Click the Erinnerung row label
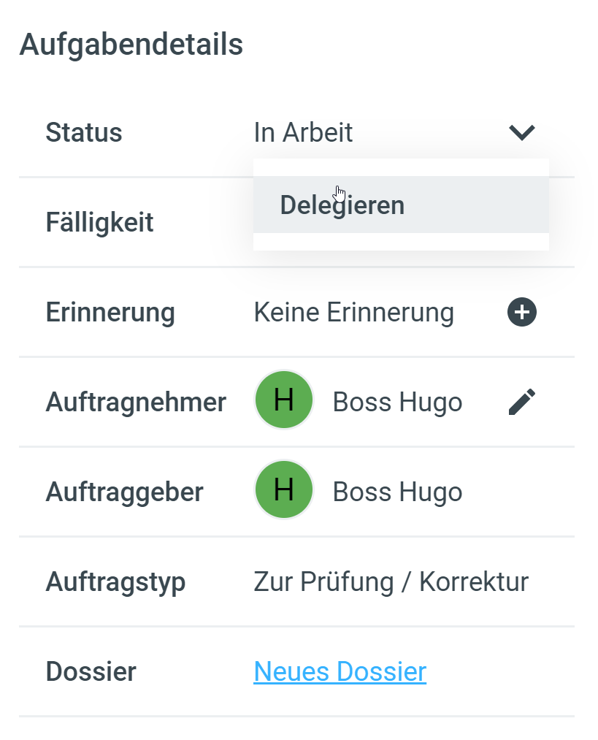 (x=110, y=313)
